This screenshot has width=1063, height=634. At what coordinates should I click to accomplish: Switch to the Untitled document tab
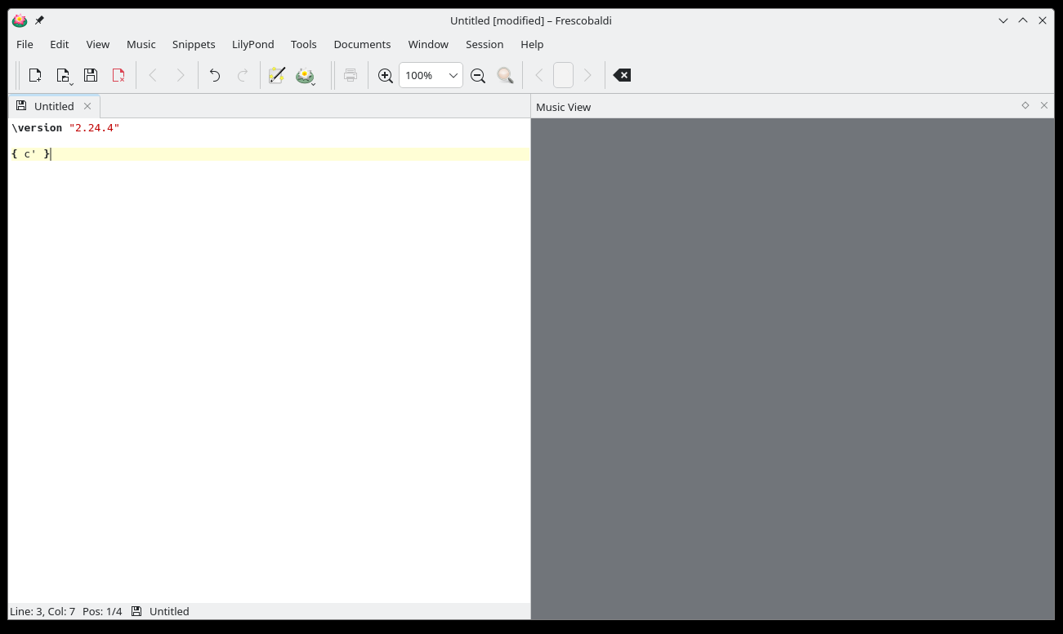coord(54,106)
